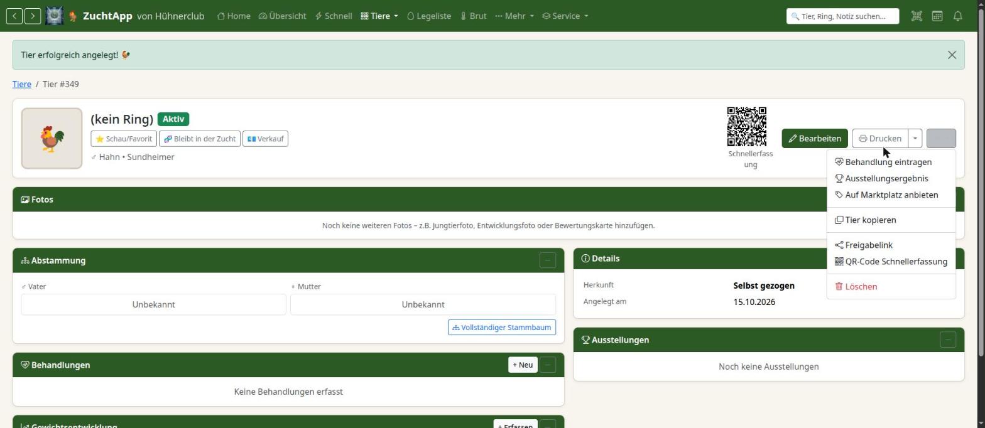Screen dimensions: 985x428
Task: Select Tier kopieren from menu
Action: click(x=891, y=220)
